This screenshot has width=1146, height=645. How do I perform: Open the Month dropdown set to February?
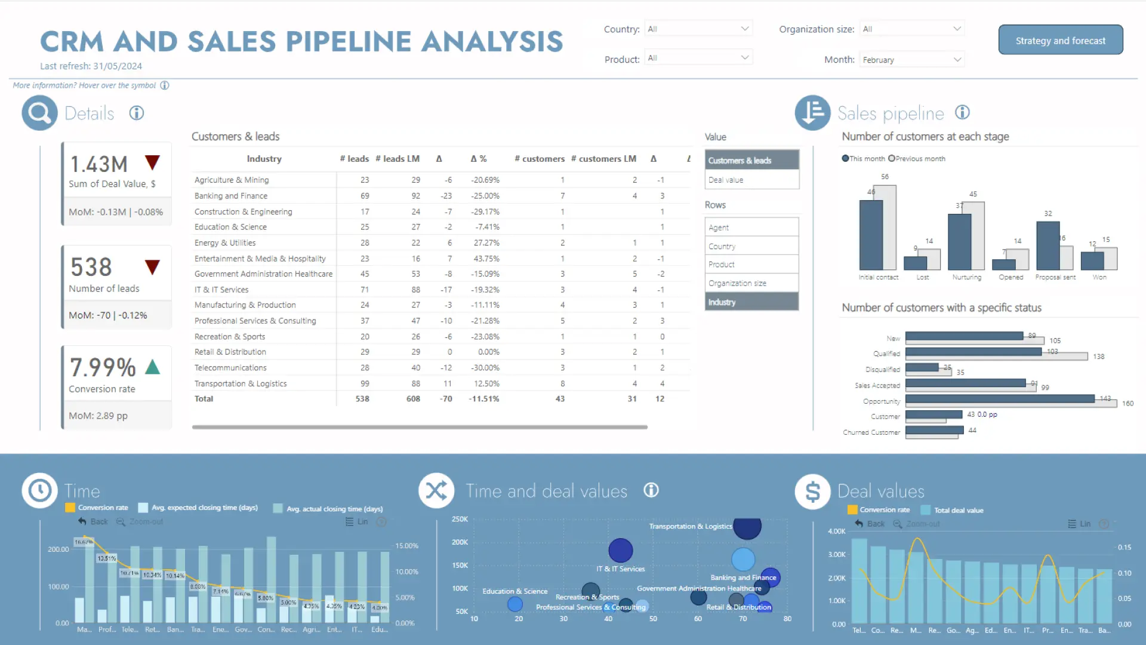point(912,60)
